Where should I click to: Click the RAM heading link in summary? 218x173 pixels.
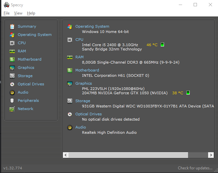tap(79, 57)
